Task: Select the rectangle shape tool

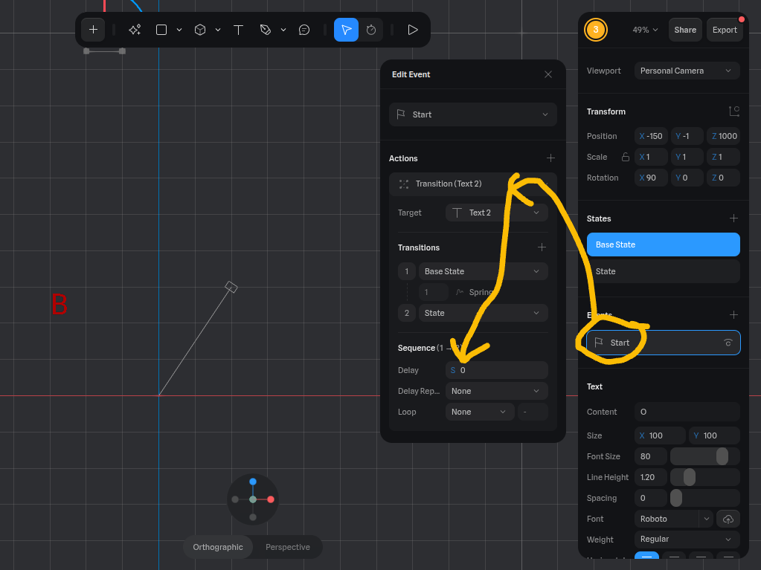Action: pos(161,30)
